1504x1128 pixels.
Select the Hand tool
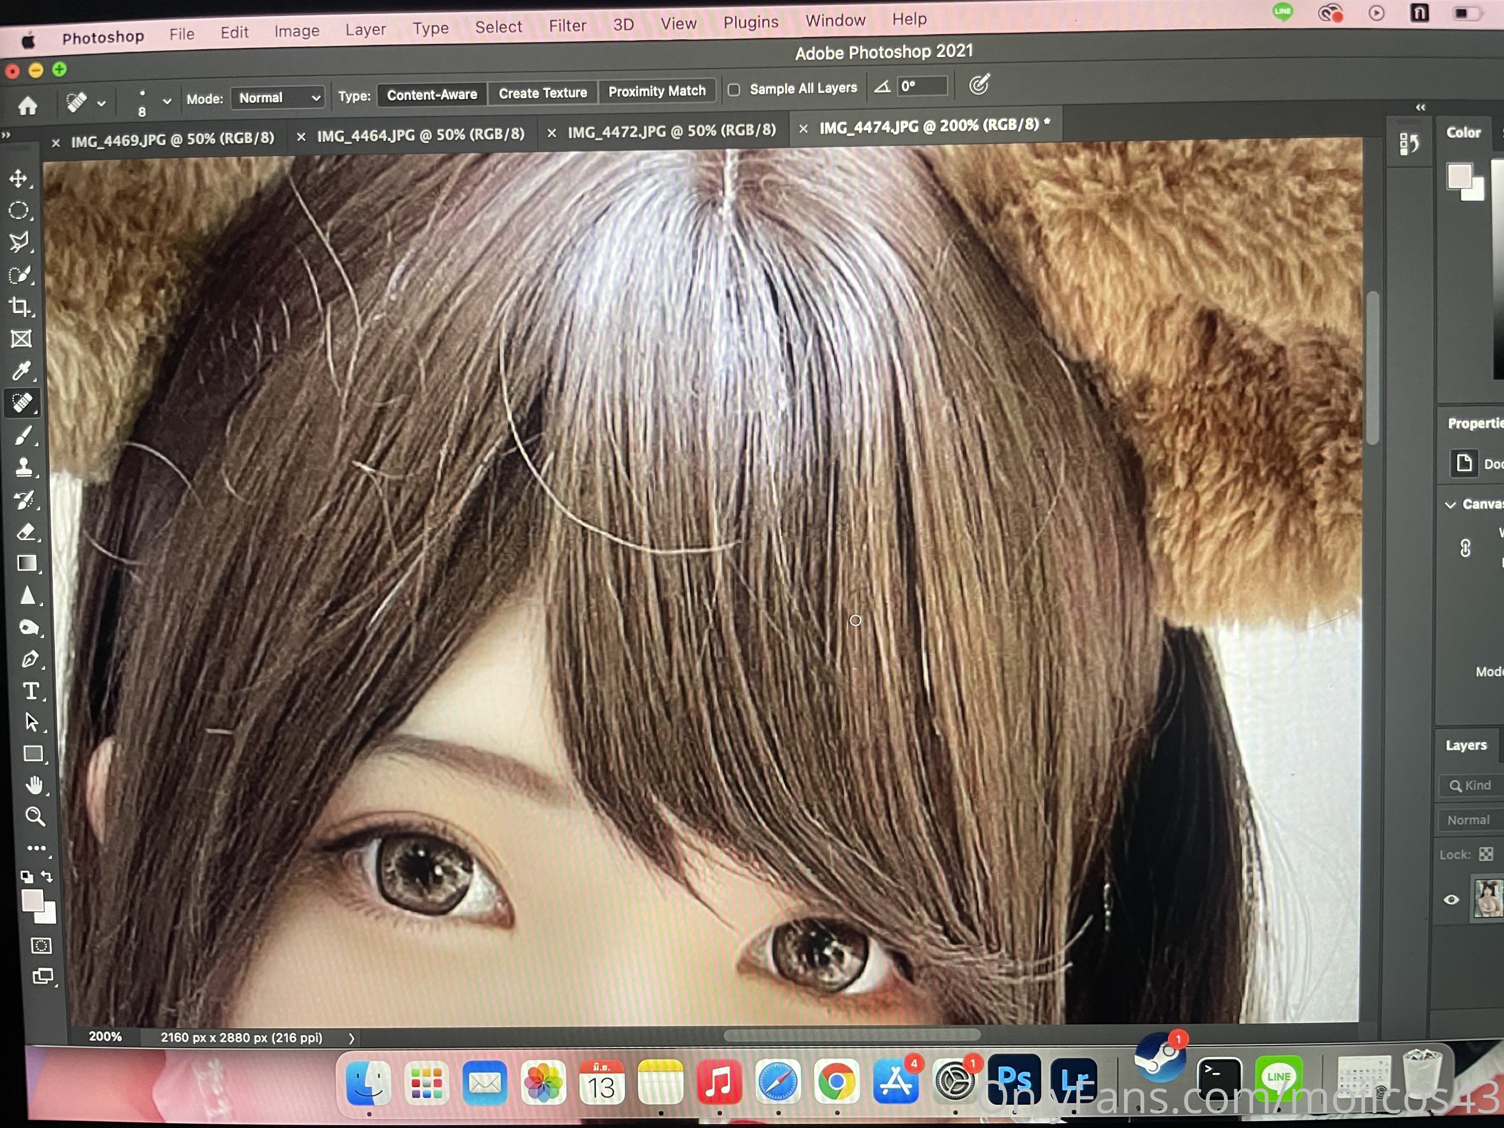point(34,785)
